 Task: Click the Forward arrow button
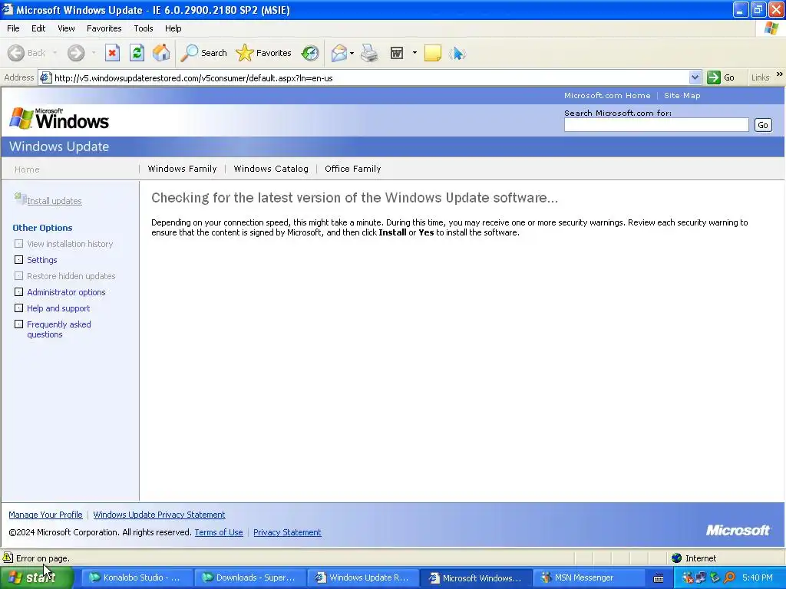click(x=76, y=53)
